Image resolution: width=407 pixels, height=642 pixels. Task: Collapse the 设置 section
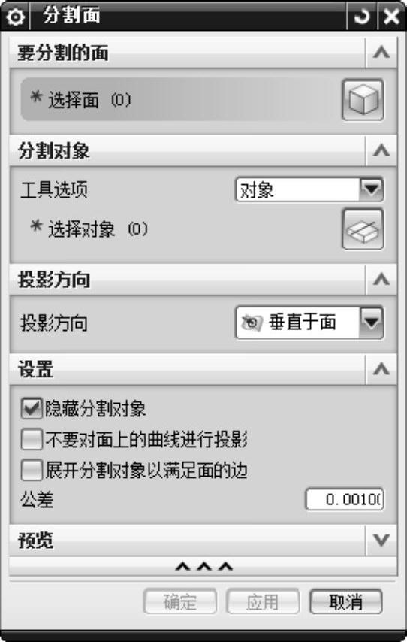click(381, 369)
